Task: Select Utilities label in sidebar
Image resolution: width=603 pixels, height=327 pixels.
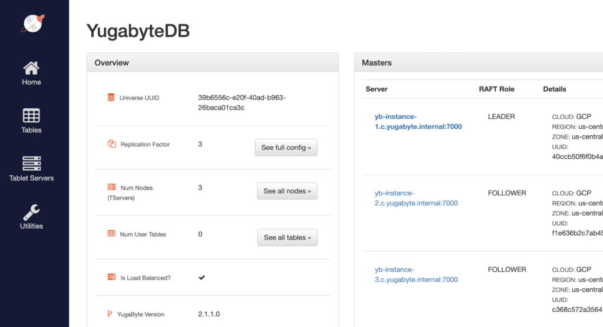Action: 31,226
